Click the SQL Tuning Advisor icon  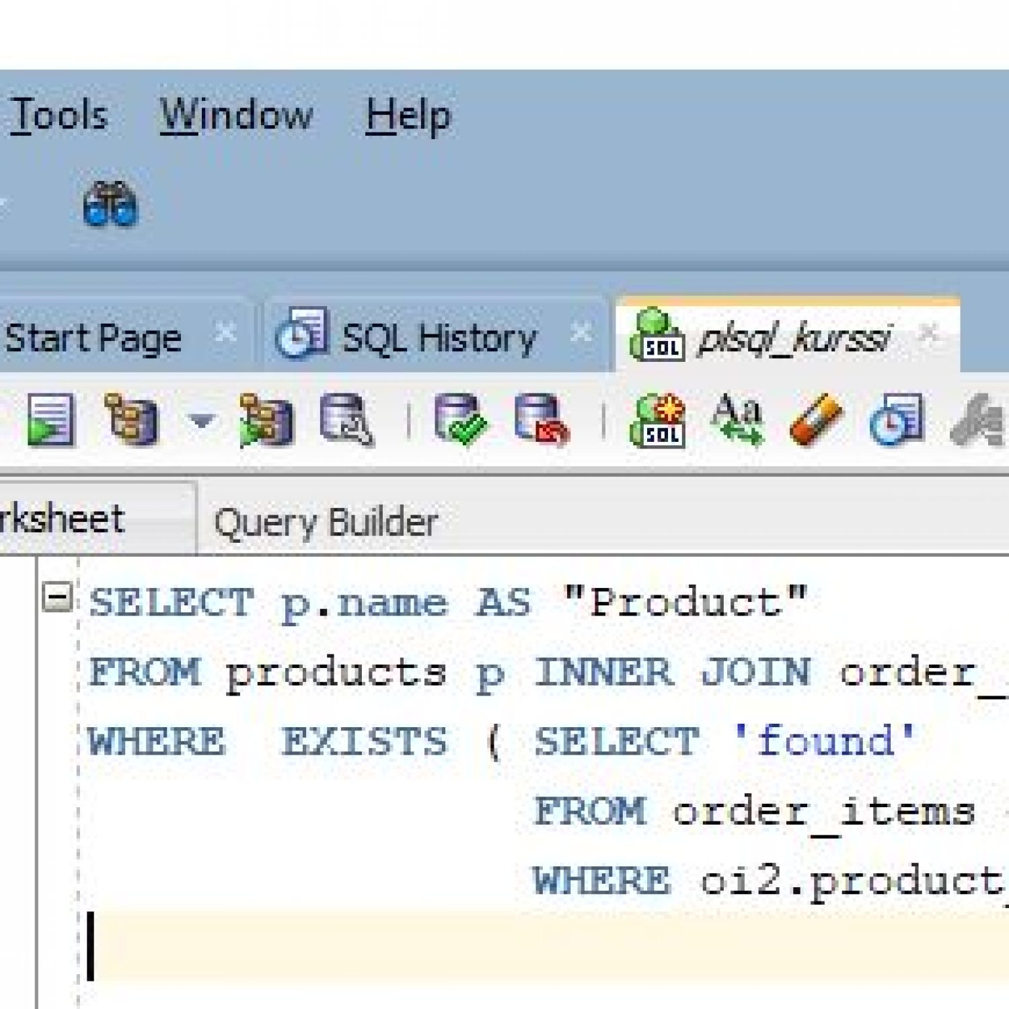point(346,420)
